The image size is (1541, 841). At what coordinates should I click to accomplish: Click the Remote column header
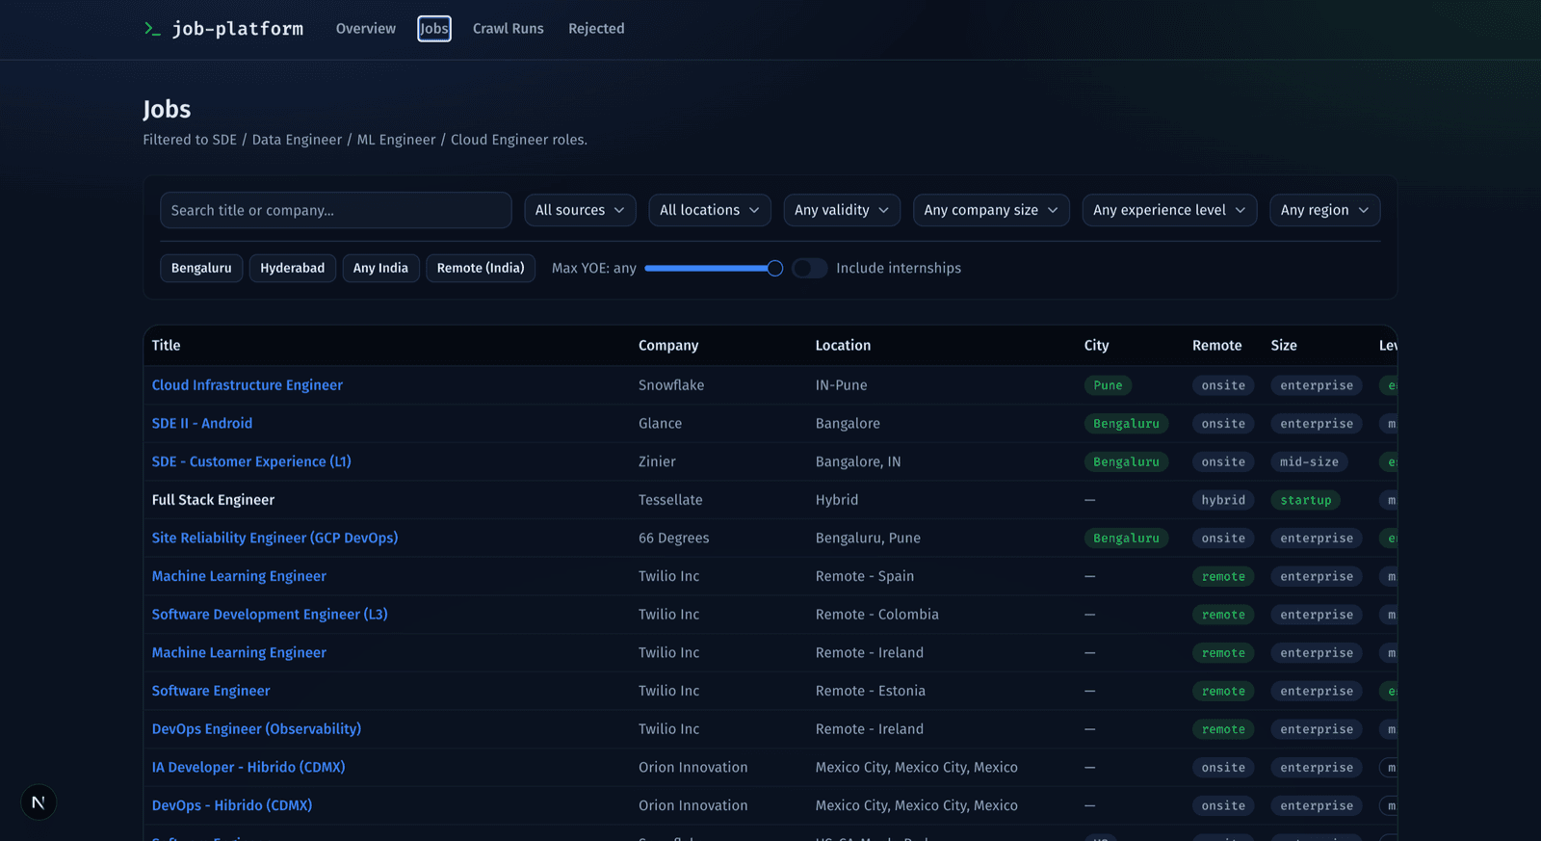1217,345
